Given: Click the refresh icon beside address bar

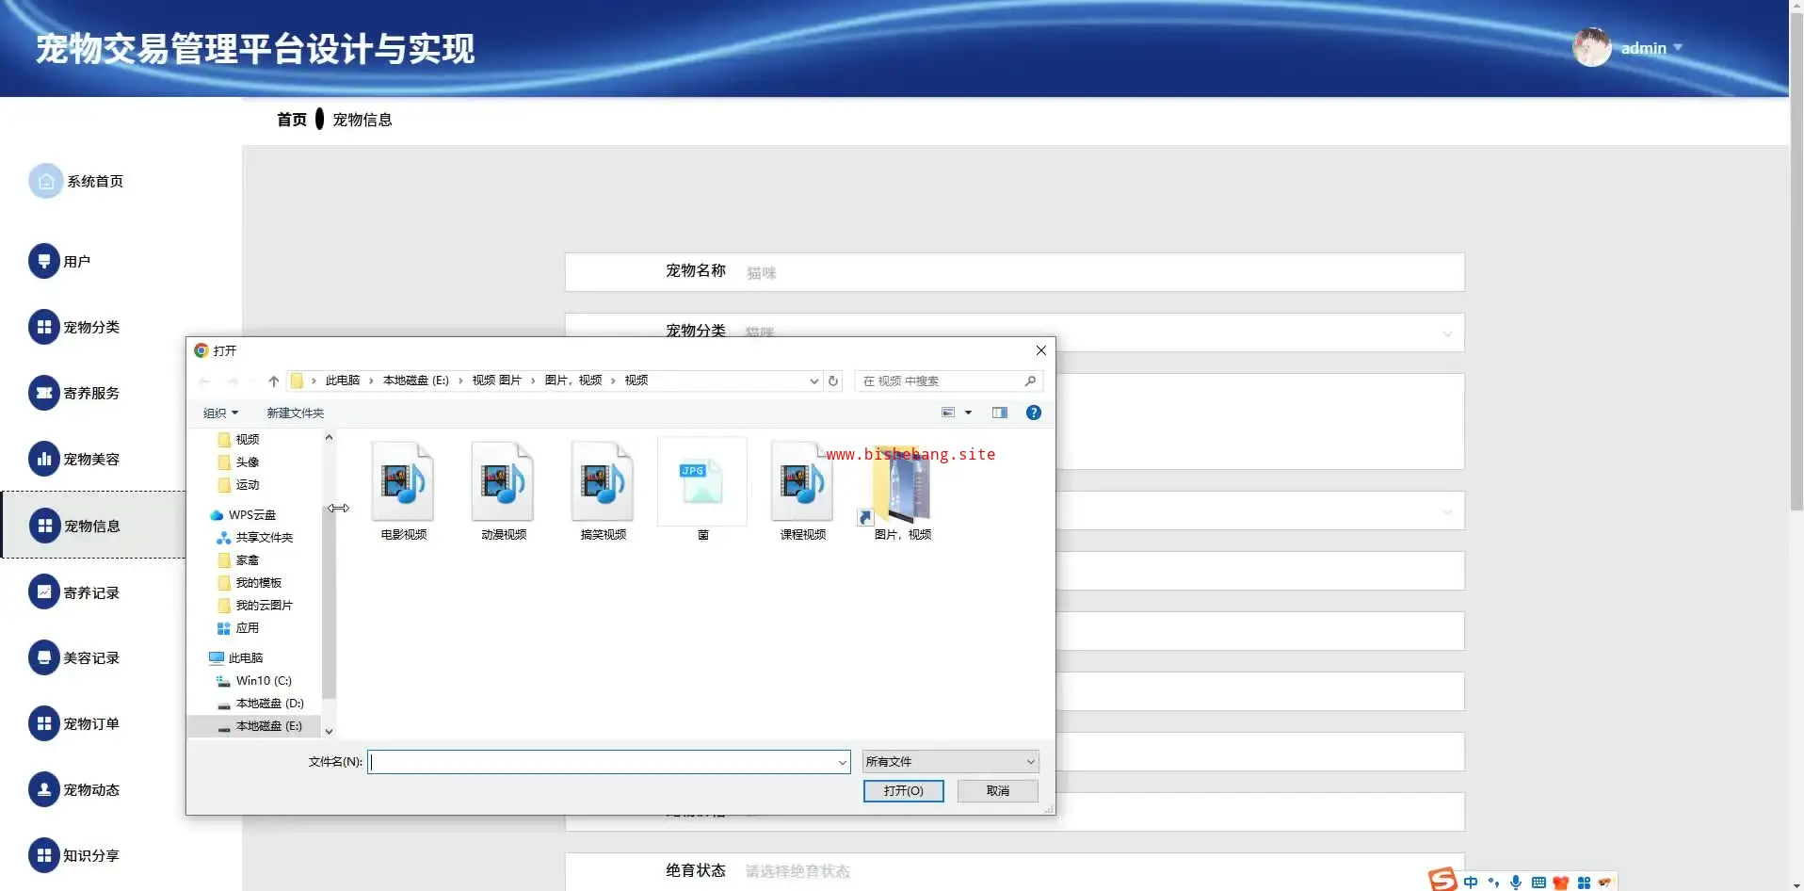Looking at the screenshot, I should (833, 381).
